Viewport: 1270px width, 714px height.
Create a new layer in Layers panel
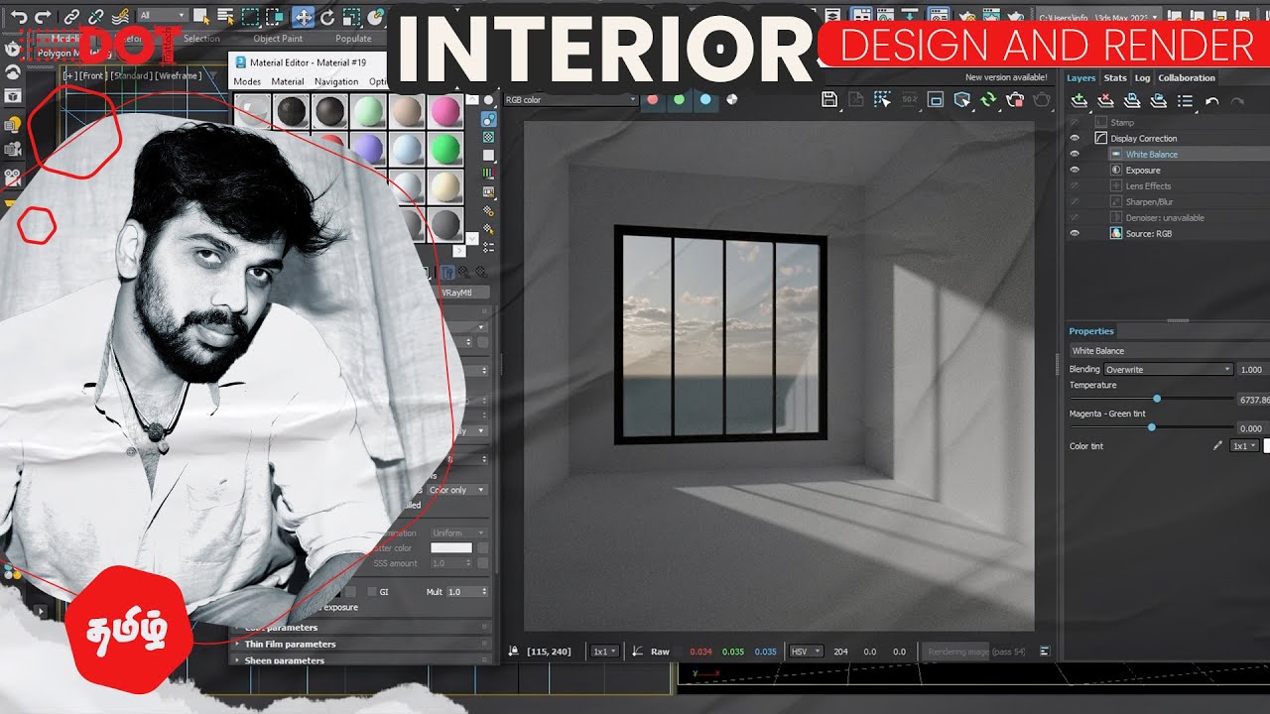tap(1079, 100)
